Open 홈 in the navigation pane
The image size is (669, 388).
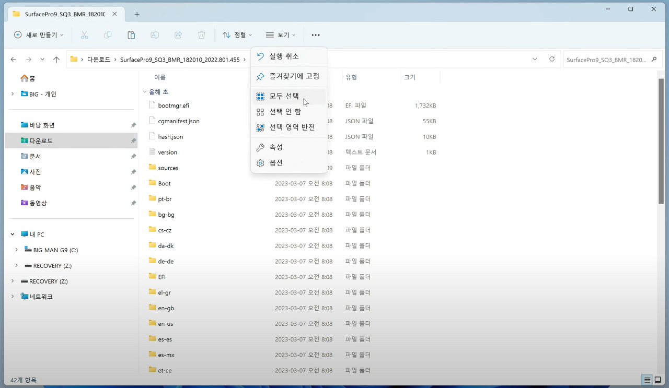click(28, 78)
